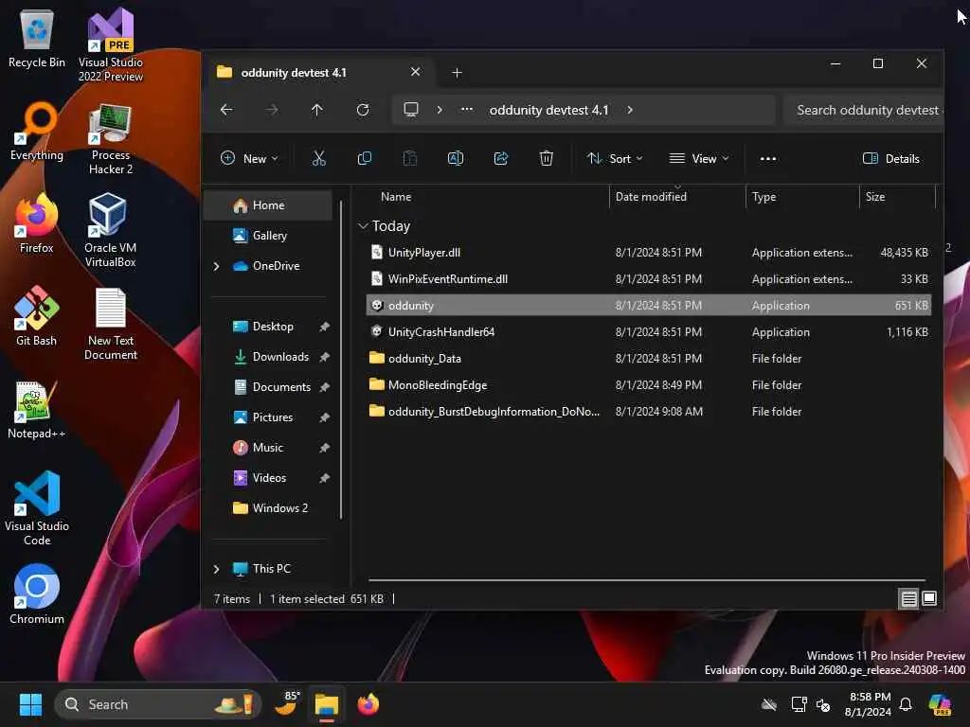The image size is (970, 727).
Task: Open Home in navigation pane
Action: [x=268, y=205]
